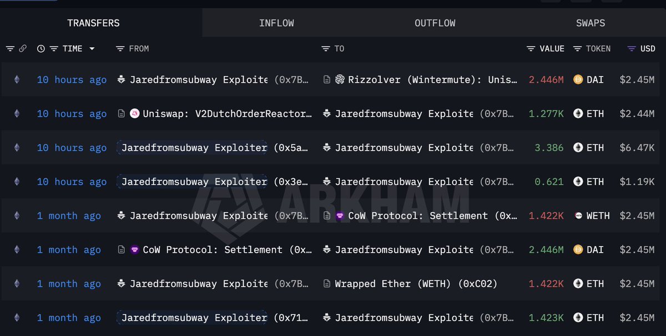Click the Ethereum chain icon in the Wrapped Ether row
This screenshot has width=666, height=336.
17,284
